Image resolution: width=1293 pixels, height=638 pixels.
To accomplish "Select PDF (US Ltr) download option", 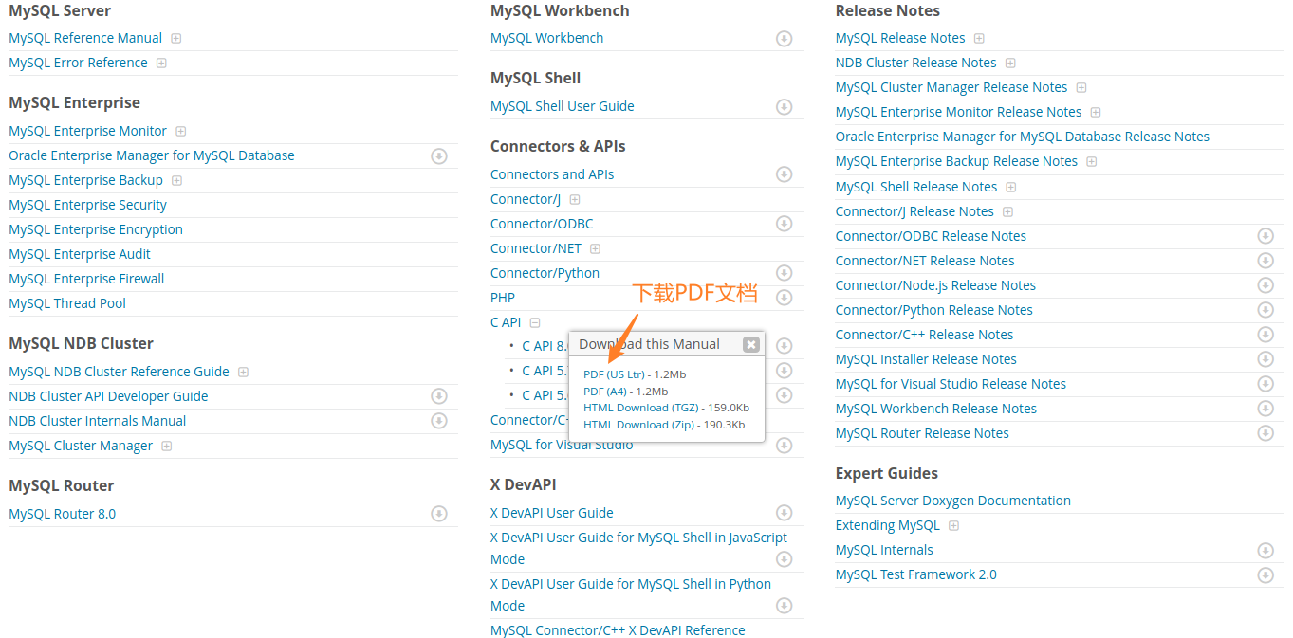I will pos(614,374).
